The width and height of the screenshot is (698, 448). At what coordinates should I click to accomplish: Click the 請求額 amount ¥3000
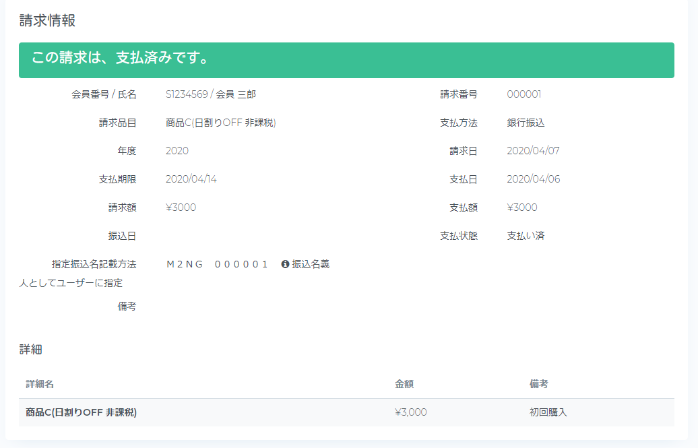tap(181, 207)
